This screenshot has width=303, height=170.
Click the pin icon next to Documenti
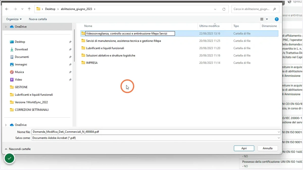click(70, 57)
